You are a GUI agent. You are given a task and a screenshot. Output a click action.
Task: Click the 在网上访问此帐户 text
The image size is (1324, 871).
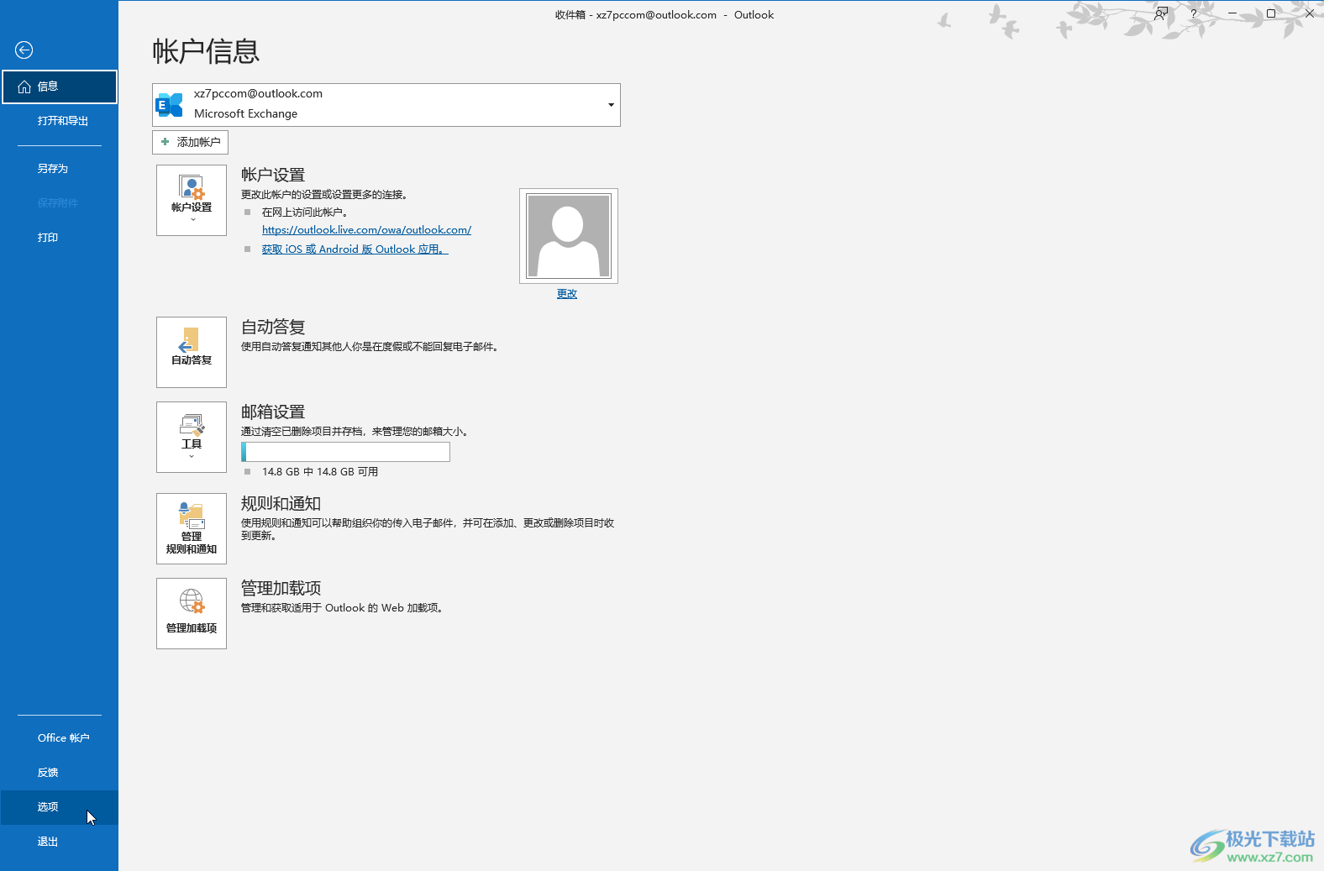(305, 213)
